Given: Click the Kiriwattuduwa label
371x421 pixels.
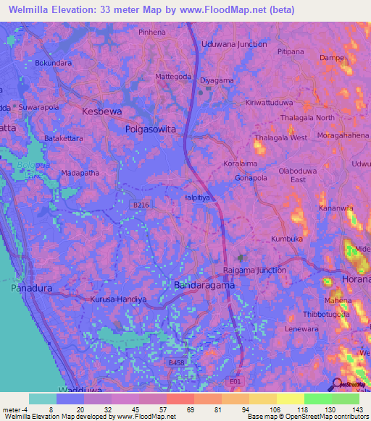Looking at the screenshot, I should point(270,103).
